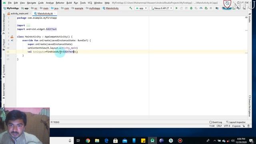Click MainActivity in the breadcrumb bar
The height and width of the screenshot is (144, 256).
[110, 8]
